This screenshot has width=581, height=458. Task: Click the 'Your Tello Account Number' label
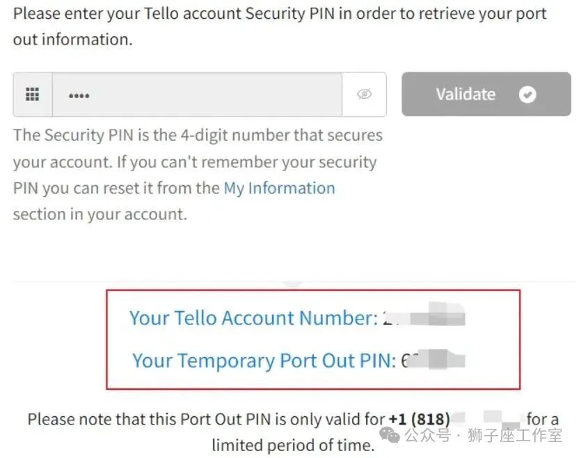(253, 318)
